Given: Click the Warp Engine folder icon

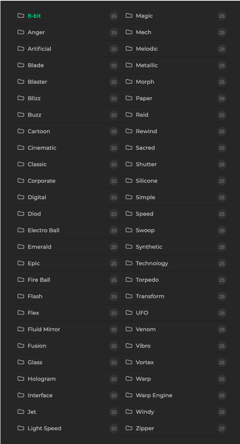Looking at the screenshot, I should (x=129, y=395).
